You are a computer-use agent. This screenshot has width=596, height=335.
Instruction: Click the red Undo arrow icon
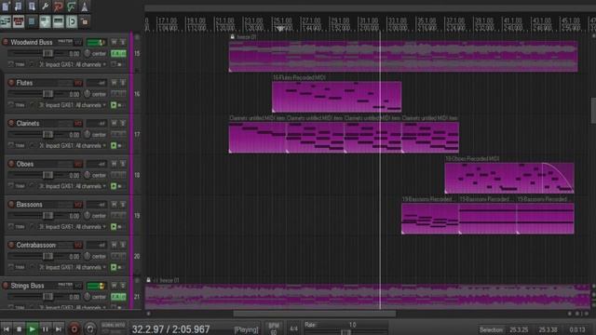(x=58, y=7)
